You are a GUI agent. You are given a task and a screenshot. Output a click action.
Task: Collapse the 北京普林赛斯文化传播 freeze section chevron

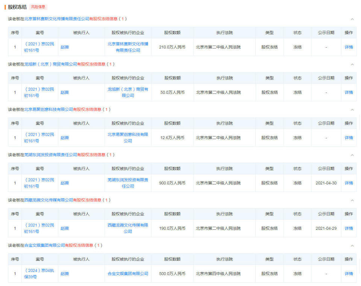coord(352,19)
